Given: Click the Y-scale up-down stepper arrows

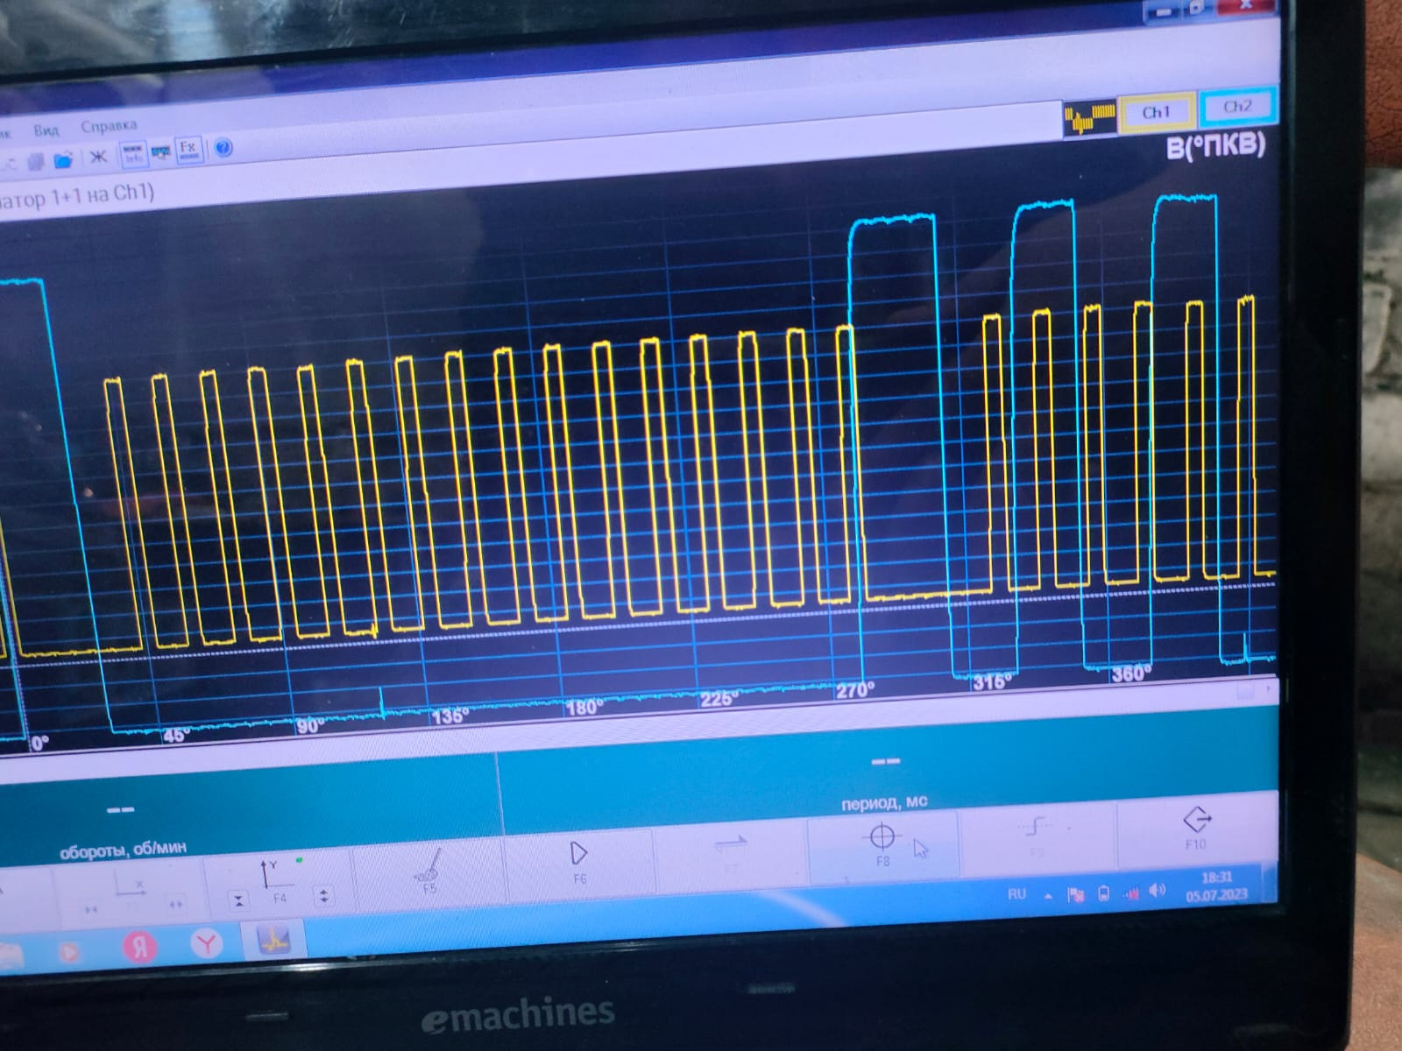Looking at the screenshot, I should (324, 896).
